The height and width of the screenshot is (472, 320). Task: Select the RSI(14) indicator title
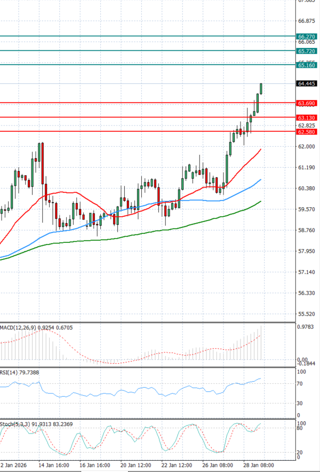click(x=10, y=372)
